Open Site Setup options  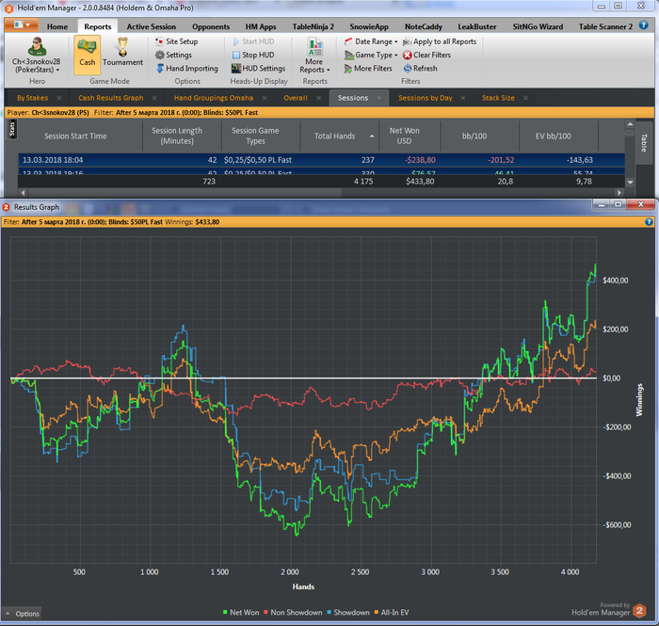coord(177,41)
